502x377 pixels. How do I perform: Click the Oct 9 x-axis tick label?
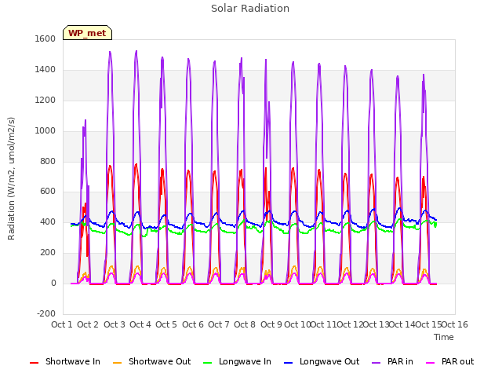[271, 324]
